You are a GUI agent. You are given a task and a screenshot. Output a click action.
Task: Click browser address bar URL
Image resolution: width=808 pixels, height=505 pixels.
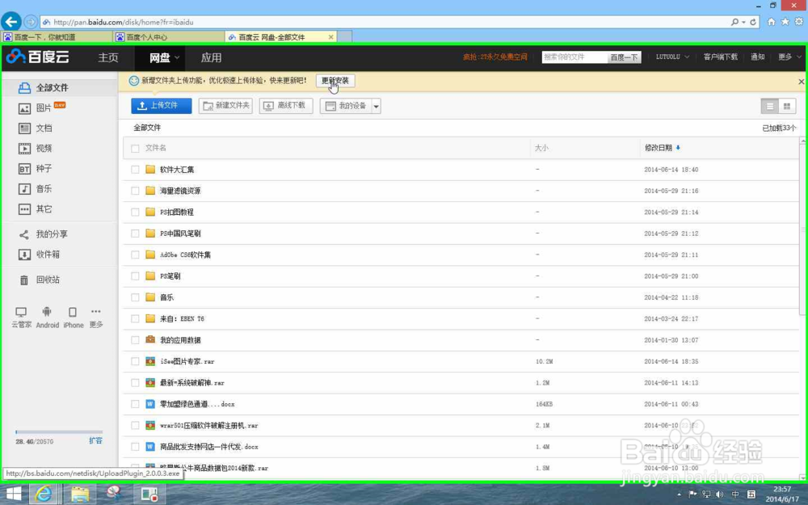coord(124,22)
